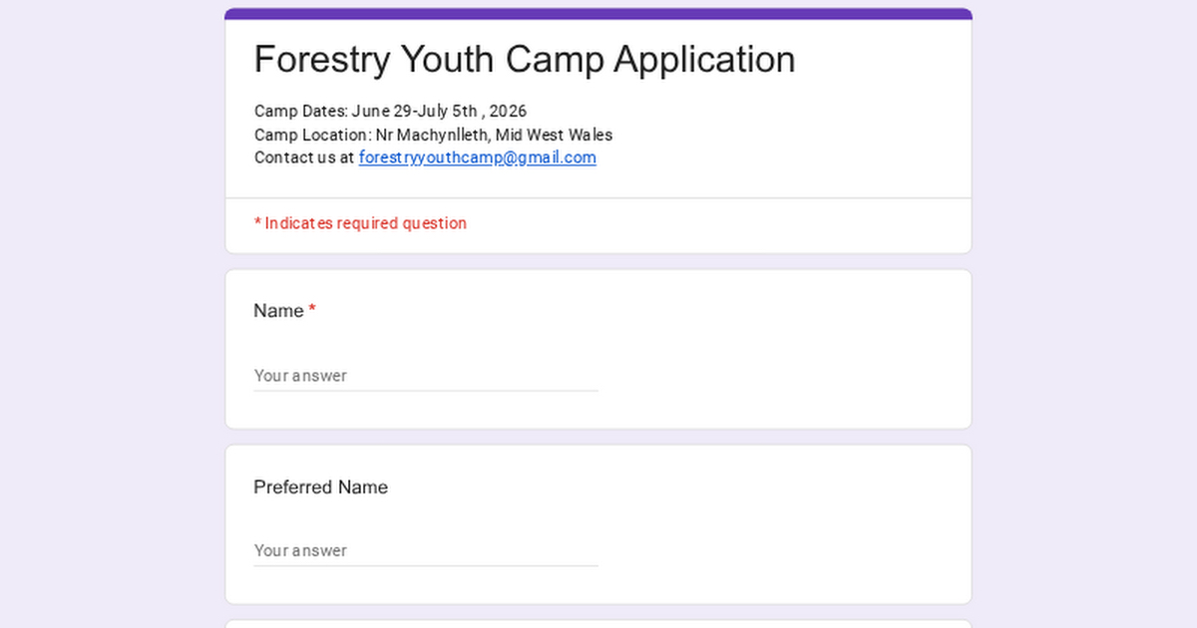Click the word "Application" in the form title
The width and height of the screenshot is (1197, 628).
[x=704, y=60]
